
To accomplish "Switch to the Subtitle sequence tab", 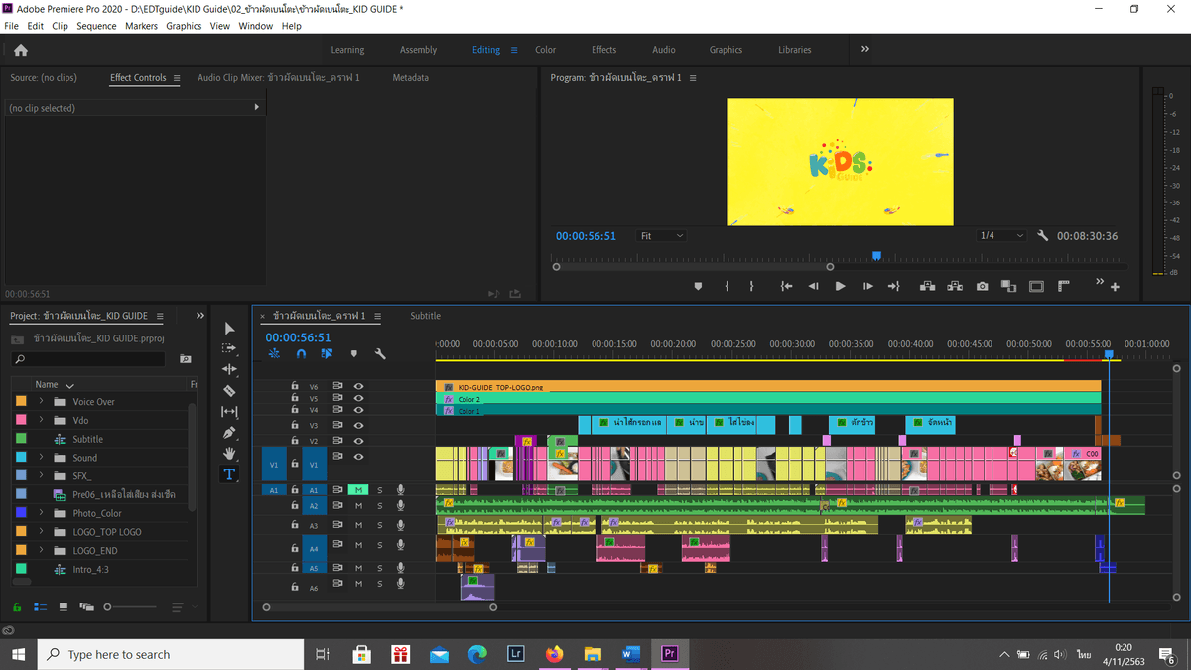I will [425, 316].
